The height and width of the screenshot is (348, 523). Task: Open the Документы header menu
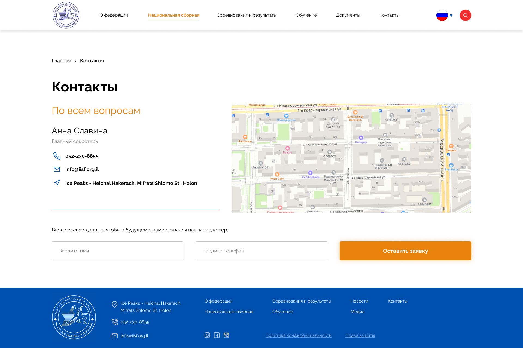pos(348,15)
